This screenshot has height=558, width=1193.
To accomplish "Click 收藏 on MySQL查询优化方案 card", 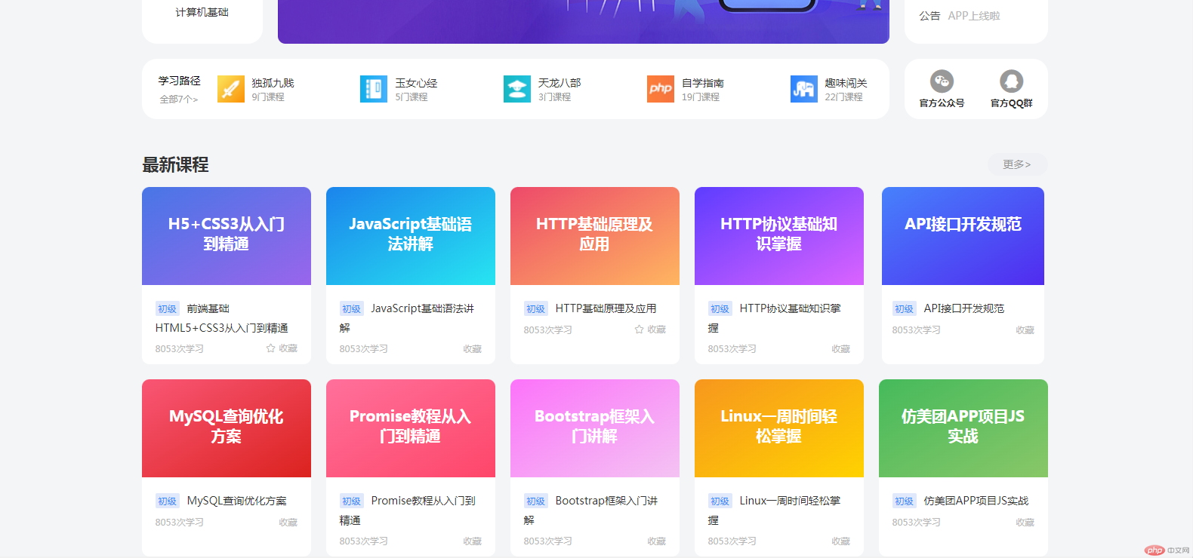I will pyautogui.click(x=288, y=523).
